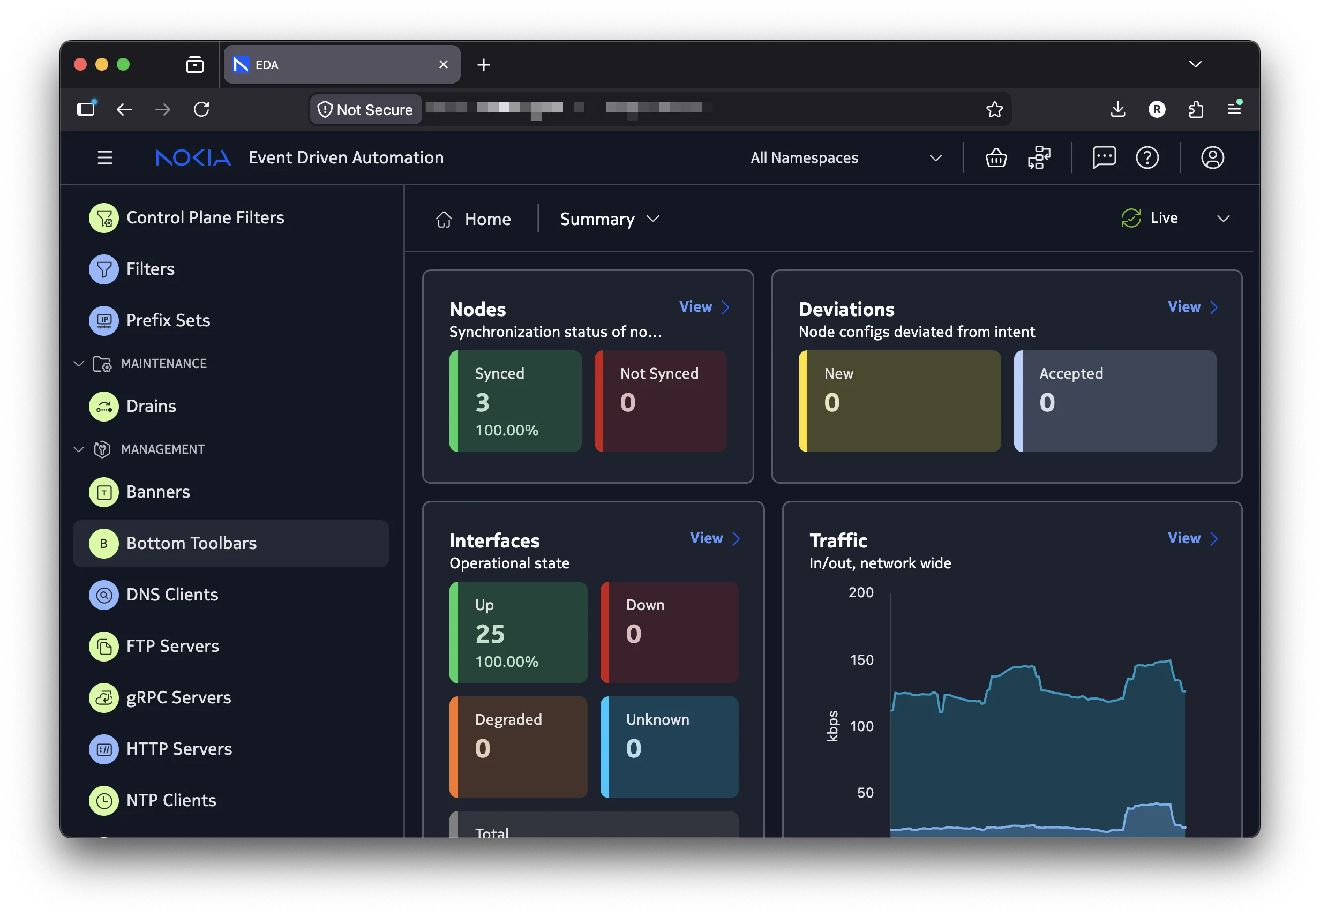The width and height of the screenshot is (1320, 917).
Task: Click 'Node configs deviated from intent' text
Action: click(916, 332)
